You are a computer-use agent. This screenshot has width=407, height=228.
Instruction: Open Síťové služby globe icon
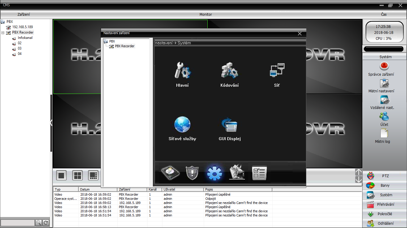182,125
